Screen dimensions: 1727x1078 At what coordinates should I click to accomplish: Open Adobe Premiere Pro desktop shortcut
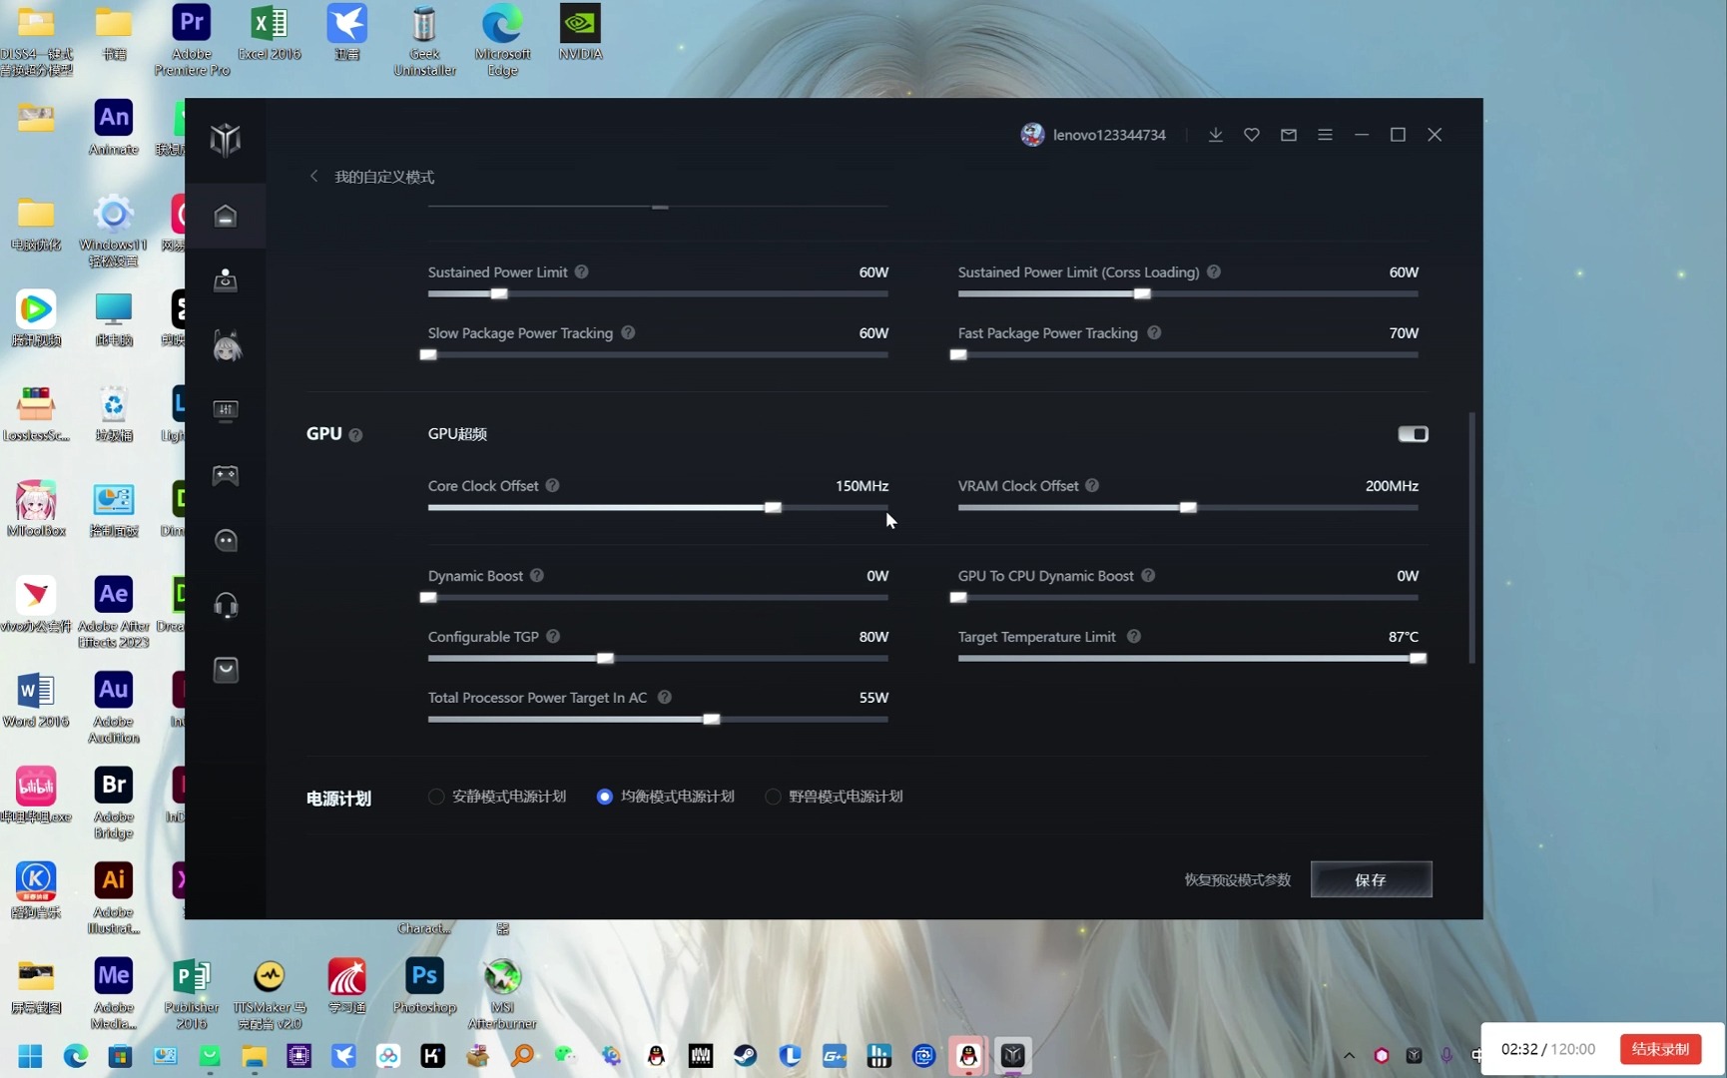192,40
